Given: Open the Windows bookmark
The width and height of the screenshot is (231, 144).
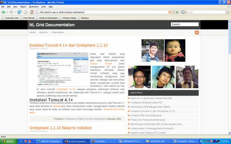Looking at the screenshot, I should (x=83, y=18).
